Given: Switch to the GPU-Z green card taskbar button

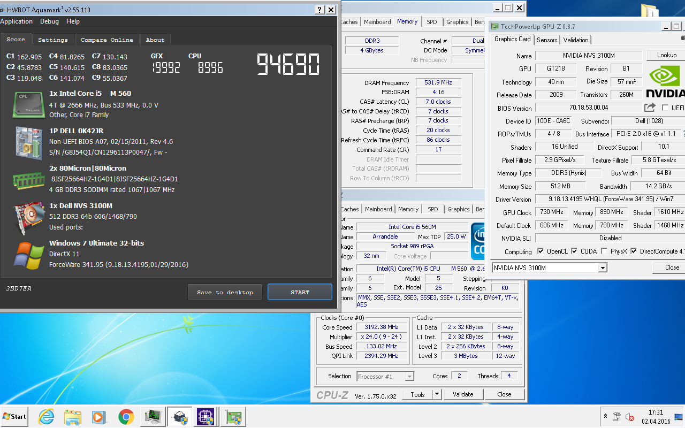Looking at the screenshot, I should pos(233,416).
